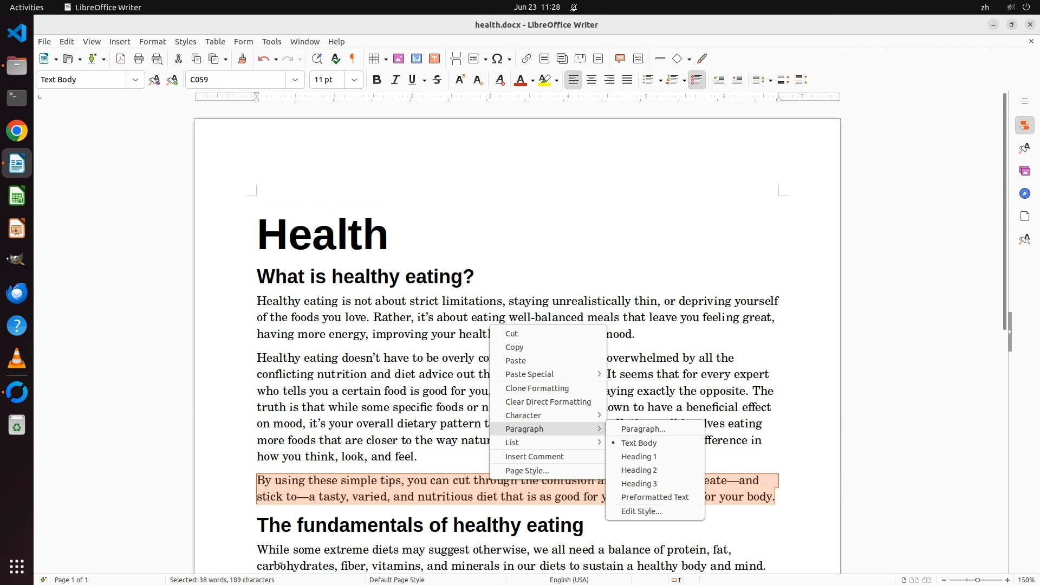Expand the paragraph style dropdown
The height and width of the screenshot is (585, 1040).
coord(135,80)
